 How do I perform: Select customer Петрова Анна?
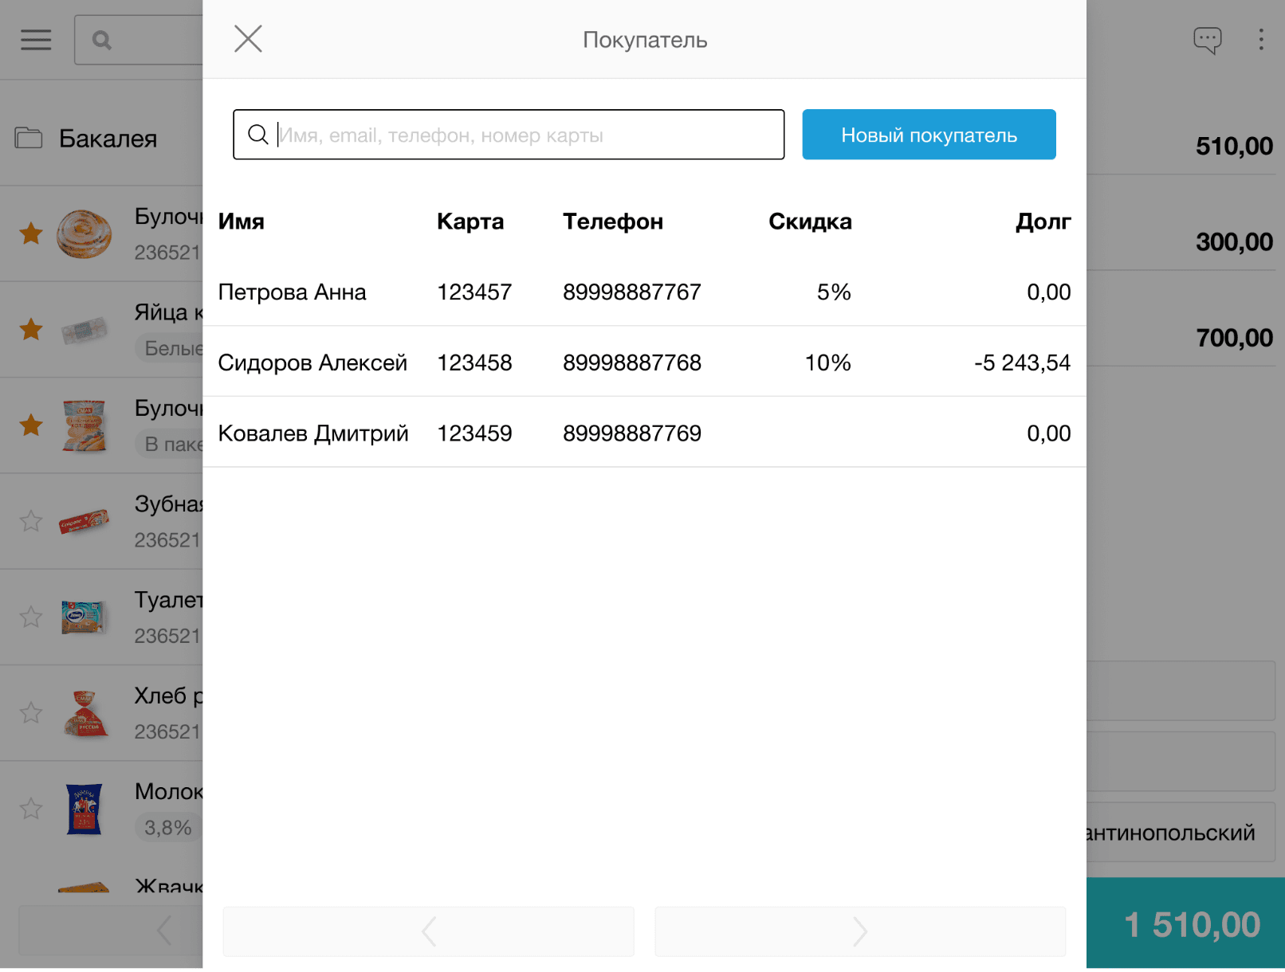coord(292,292)
